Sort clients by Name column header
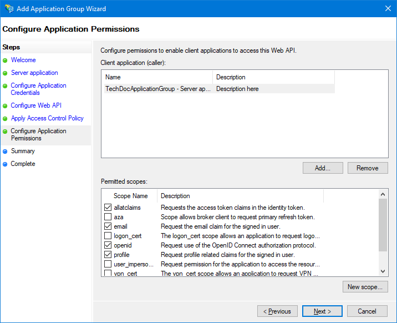397x323 pixels. pyautogui.click(x=158, y=77)
